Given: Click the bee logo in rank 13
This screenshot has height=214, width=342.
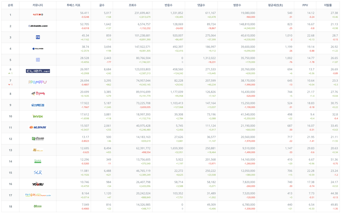Looking at the screenshot, I should [x=38, y=150].
